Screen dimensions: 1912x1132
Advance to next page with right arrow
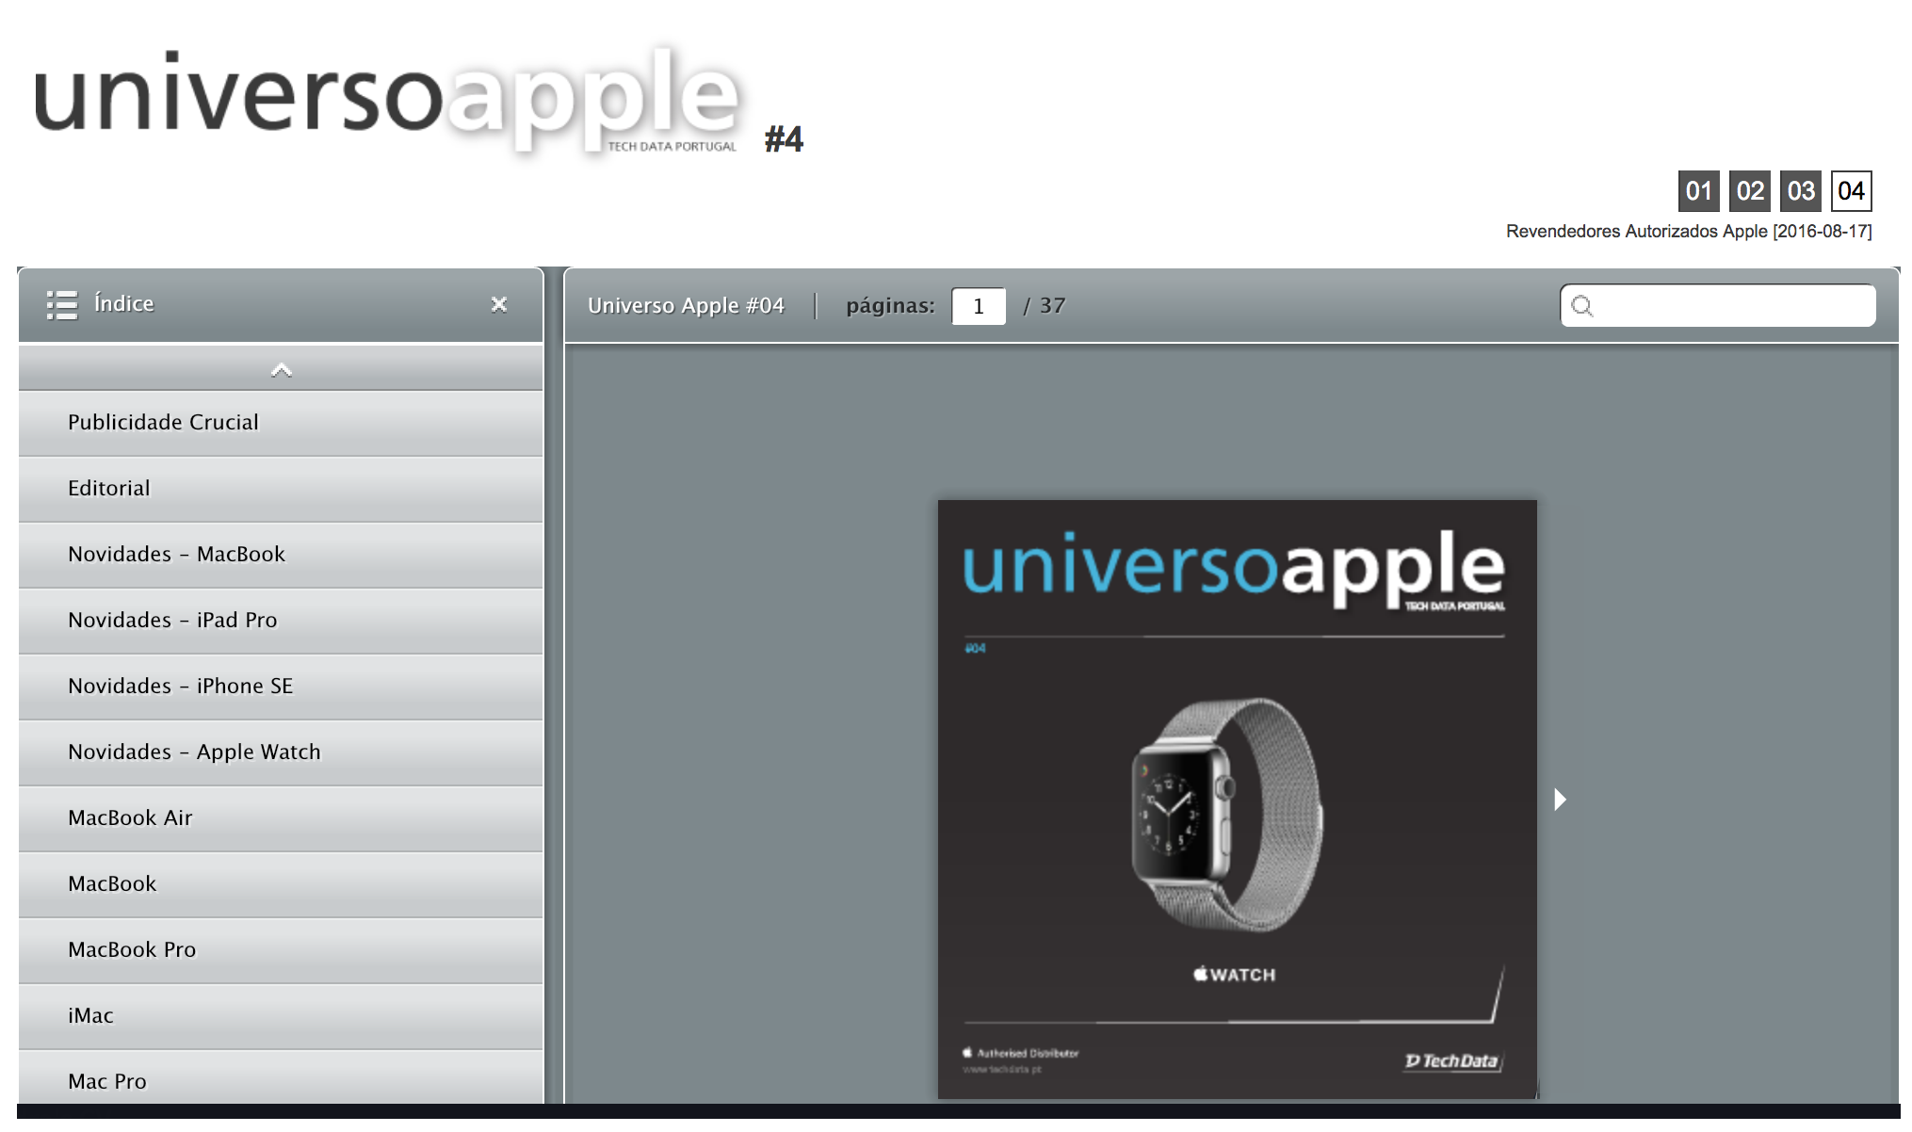1559,800
